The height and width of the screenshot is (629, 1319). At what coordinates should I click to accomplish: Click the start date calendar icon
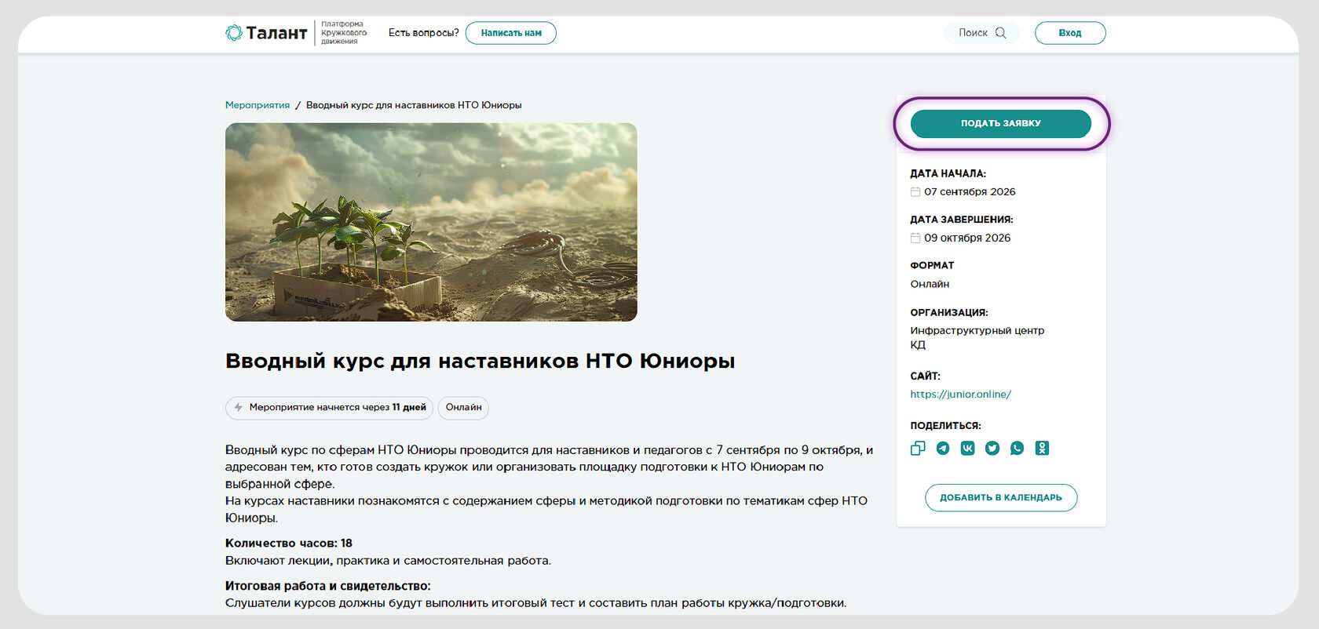click(x=915, y=191)
